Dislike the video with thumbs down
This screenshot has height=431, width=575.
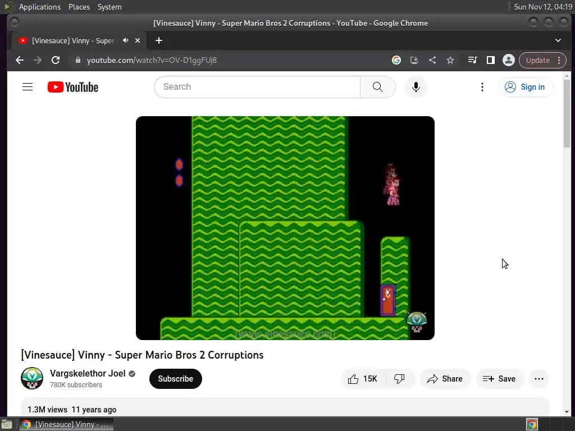400,379
